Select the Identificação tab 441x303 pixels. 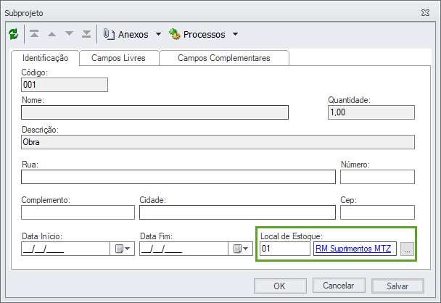46,58
